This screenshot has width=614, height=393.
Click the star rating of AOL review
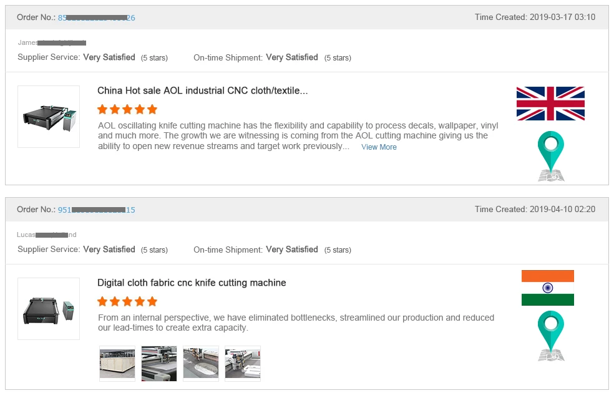pyautogui.click(x=127, y=109)
